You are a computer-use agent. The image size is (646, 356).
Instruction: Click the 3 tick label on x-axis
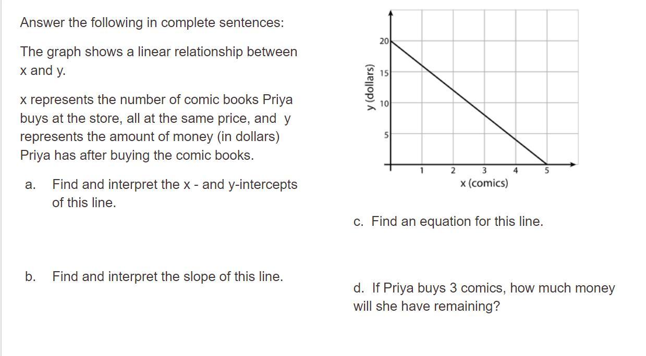coord(484,170)
